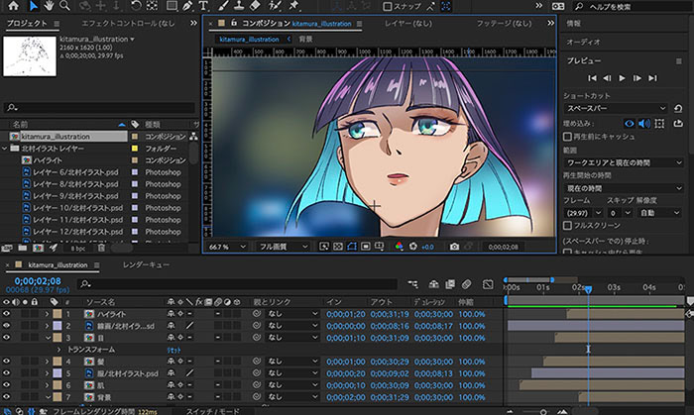
Task: Click リセット next to トランスフォーム
Action: (173, 350)
